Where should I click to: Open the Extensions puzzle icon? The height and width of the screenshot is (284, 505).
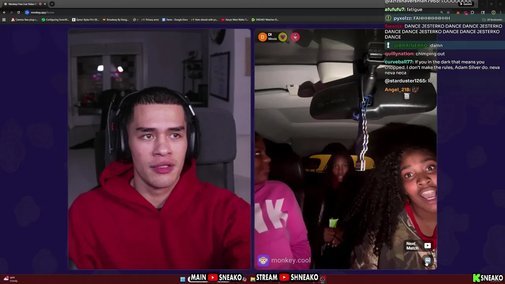point(472,12)
